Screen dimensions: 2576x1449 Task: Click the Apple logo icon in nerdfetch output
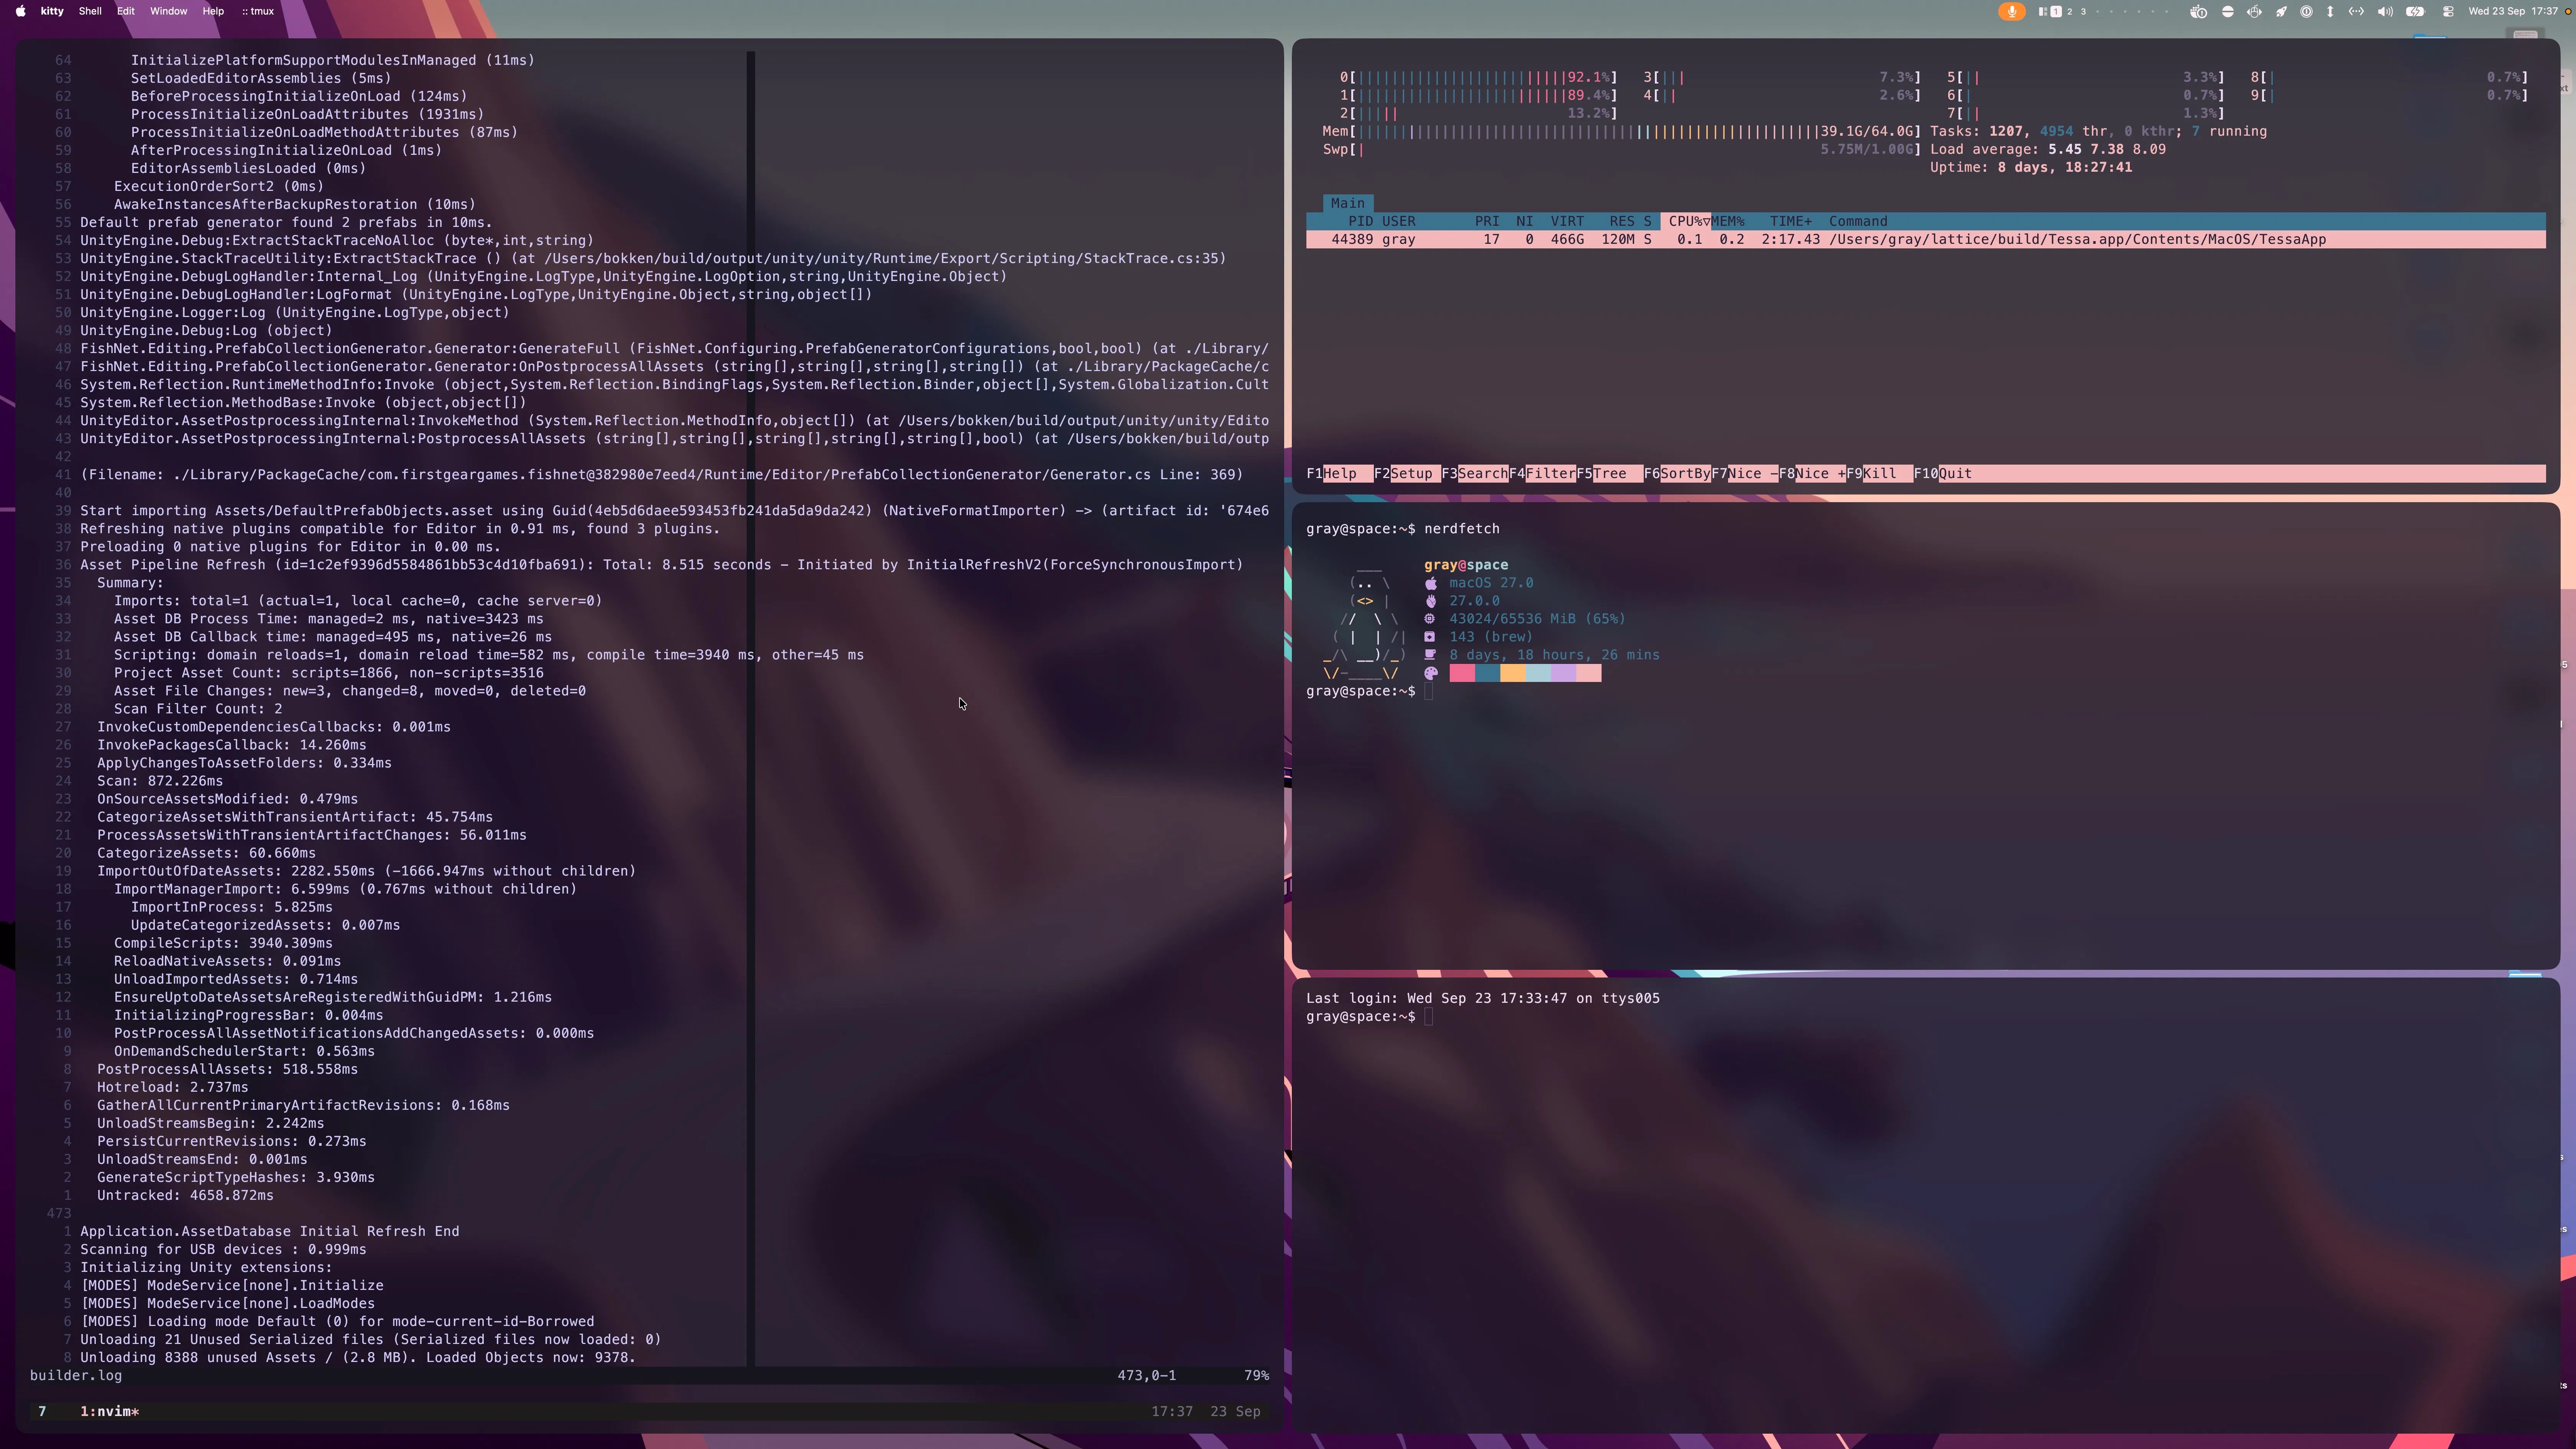coord(1431,583)
